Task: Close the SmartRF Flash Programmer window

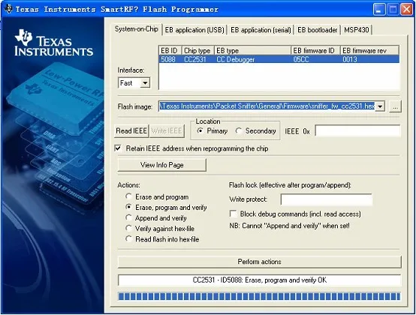Action: [x=406, y=10]
